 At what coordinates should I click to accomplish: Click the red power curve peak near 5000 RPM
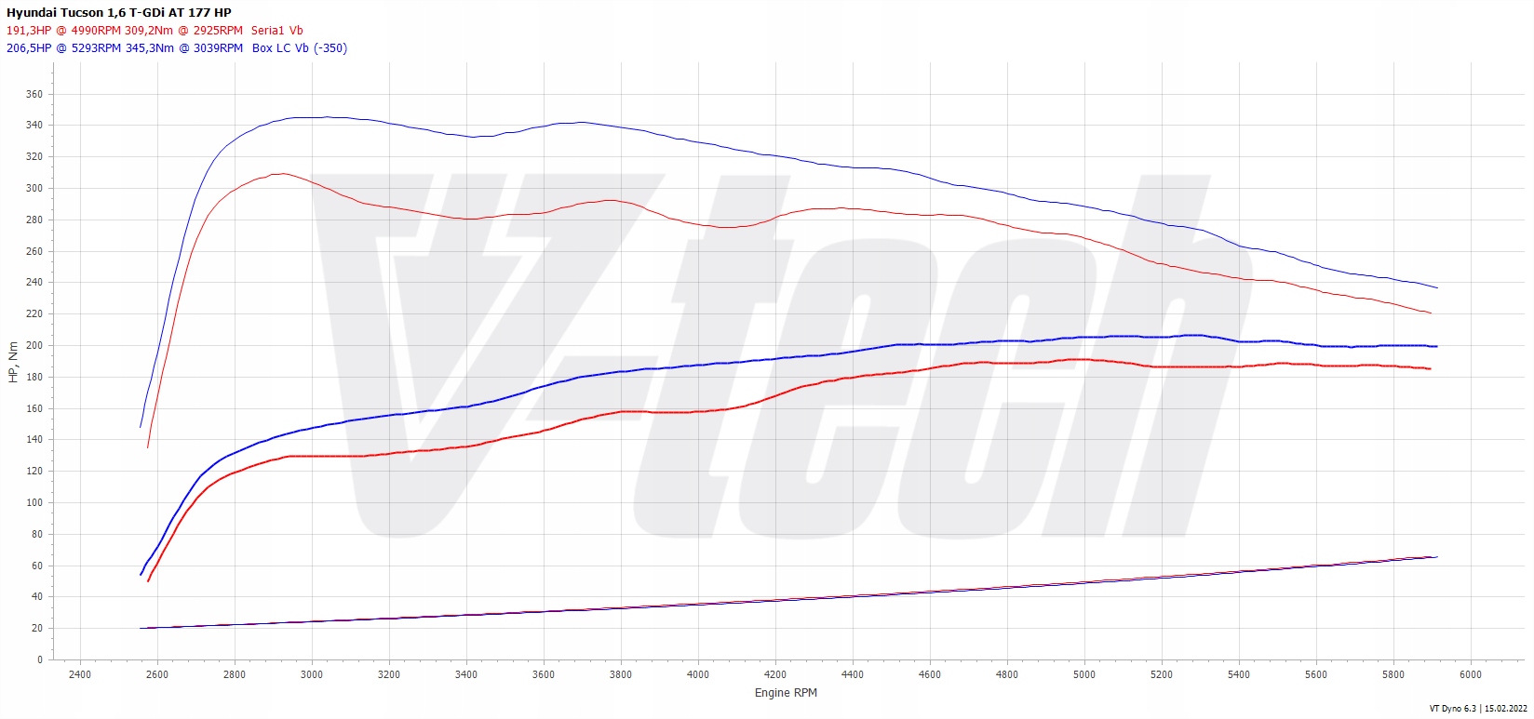pos(1081,359)
